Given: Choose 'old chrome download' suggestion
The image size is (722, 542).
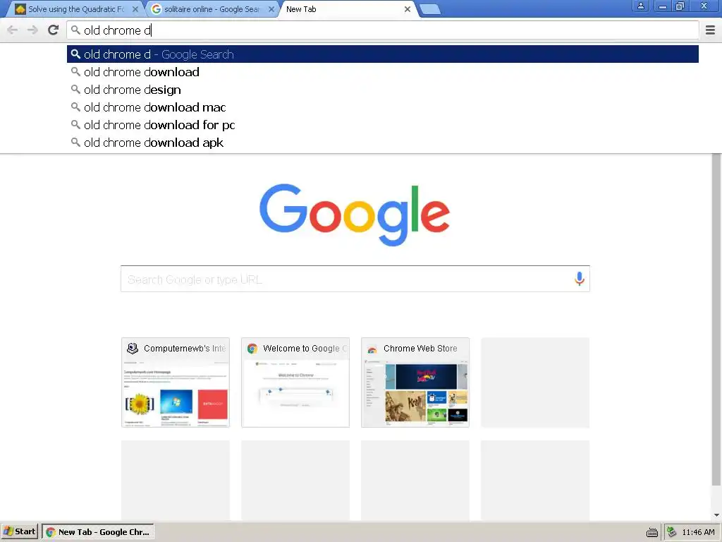Looking at the screenshot, I should click(383, 72).
